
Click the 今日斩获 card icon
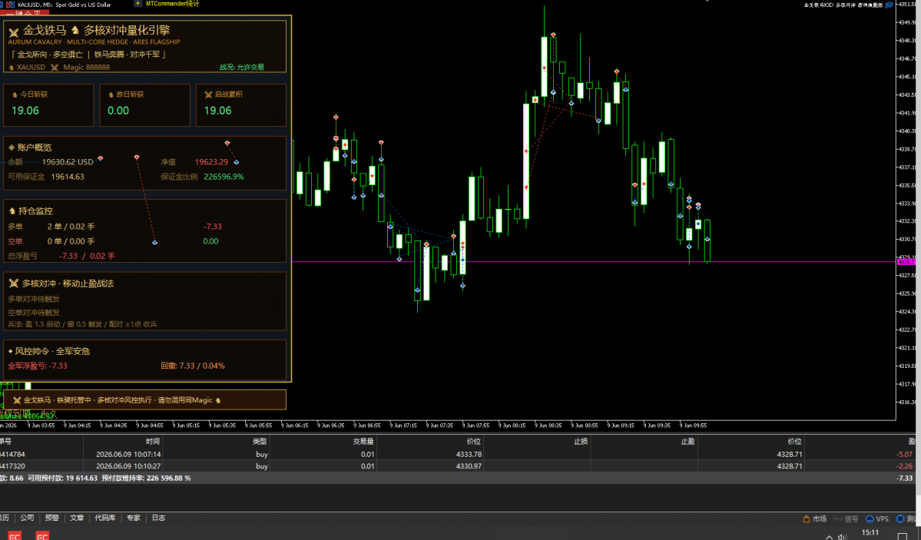tap(15, 94)
